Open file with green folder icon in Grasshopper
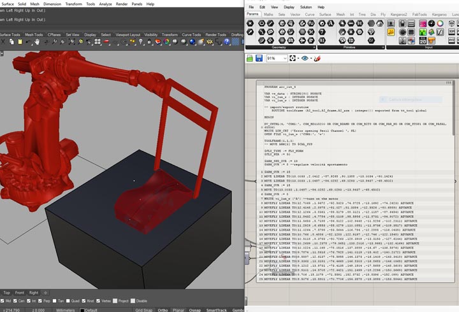 250,58
